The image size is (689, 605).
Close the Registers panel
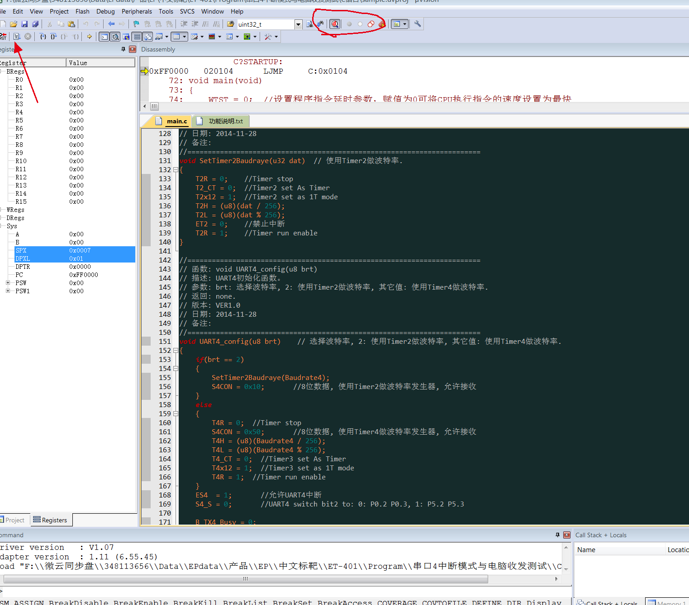click(x=133, y=49)
